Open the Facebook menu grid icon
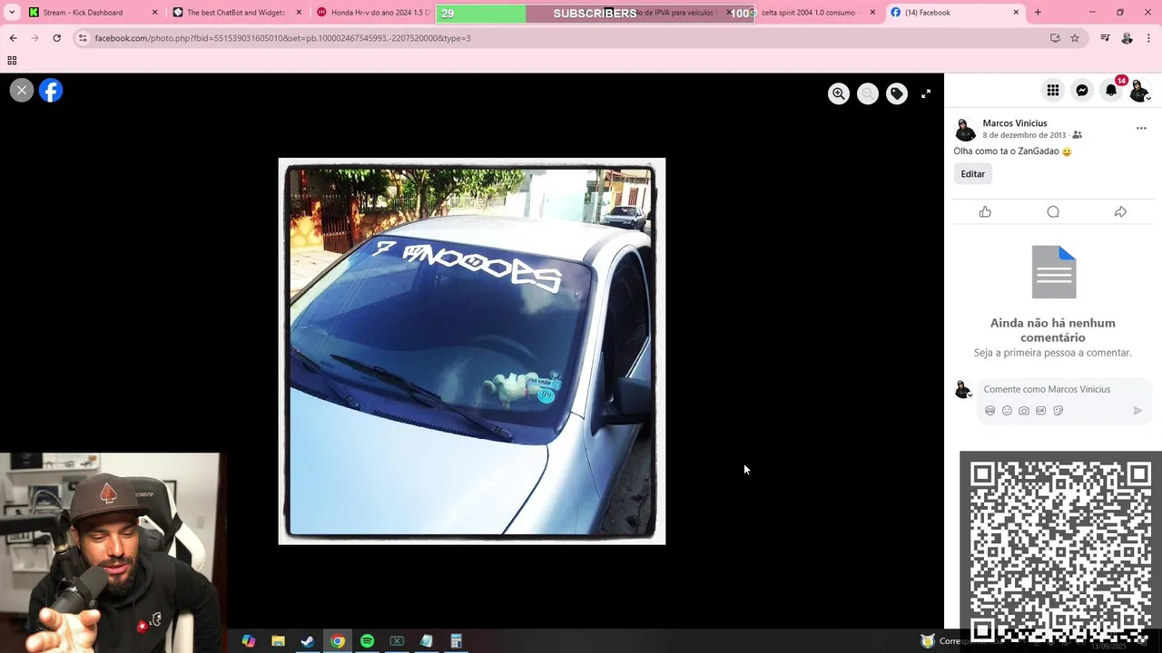Viewport: 1162px width, 653px height. click(1053, 90)
